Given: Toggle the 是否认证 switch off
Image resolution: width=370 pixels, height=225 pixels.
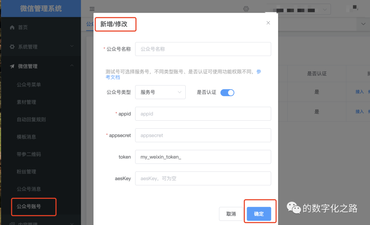Looking at the screenshot, I should [227, 92].
